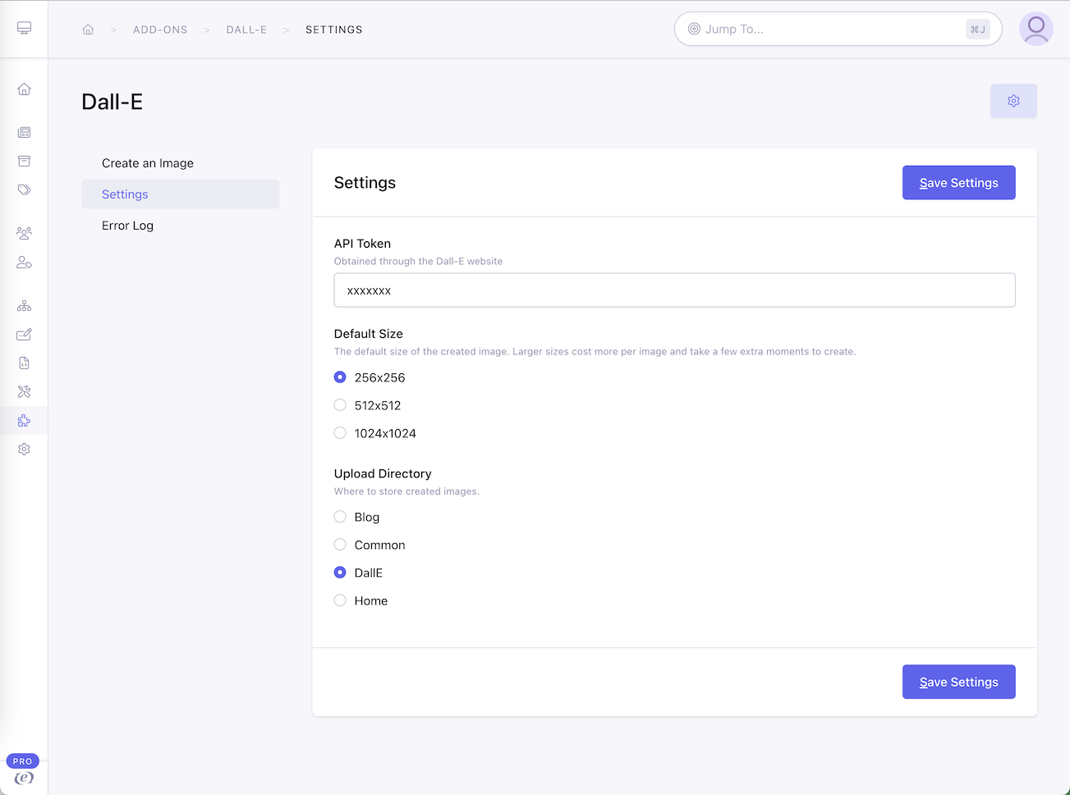This screenshot has height=795, width=1070.
Task: Click the monitor icon atop the sidebar
Action: coord(24,29)
